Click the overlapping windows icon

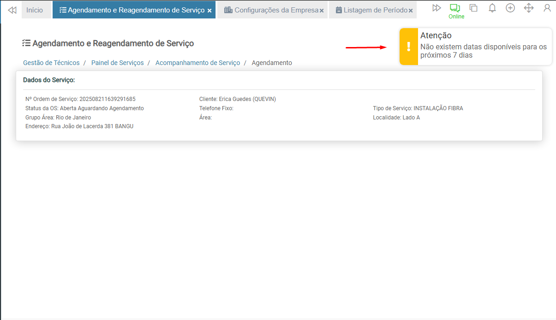coord(473,8)
